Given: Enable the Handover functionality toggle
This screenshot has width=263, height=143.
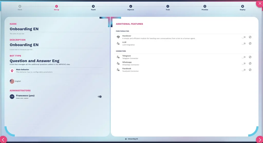Looking at the screenshot, I should click(244, 37).
